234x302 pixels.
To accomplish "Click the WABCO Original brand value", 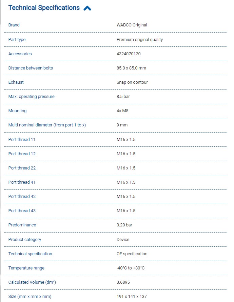I will pos(132,25).
